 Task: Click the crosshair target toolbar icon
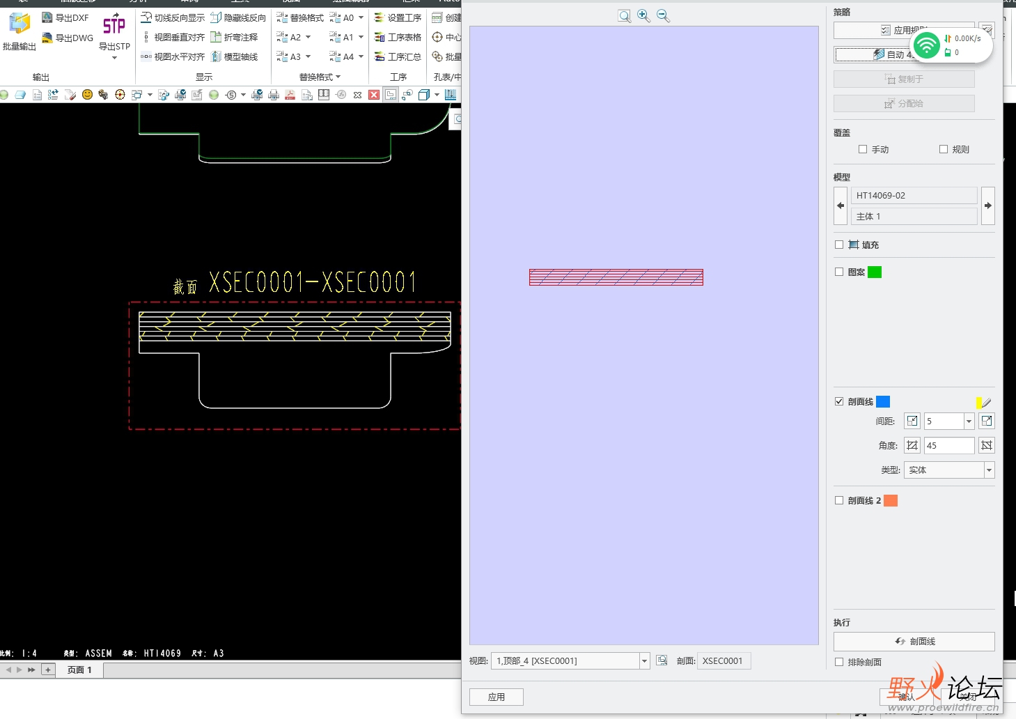coord(120,94)
